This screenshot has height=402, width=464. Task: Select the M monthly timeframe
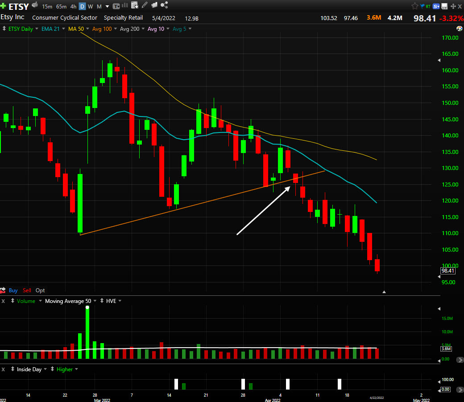pyautogui.click(x=99, y=7)
